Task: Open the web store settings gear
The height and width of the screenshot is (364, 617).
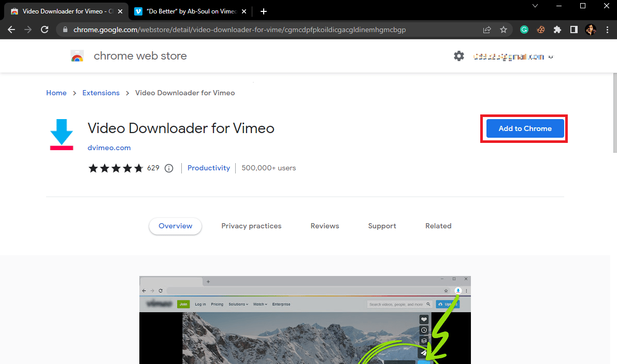Action: tap(459, 56)
